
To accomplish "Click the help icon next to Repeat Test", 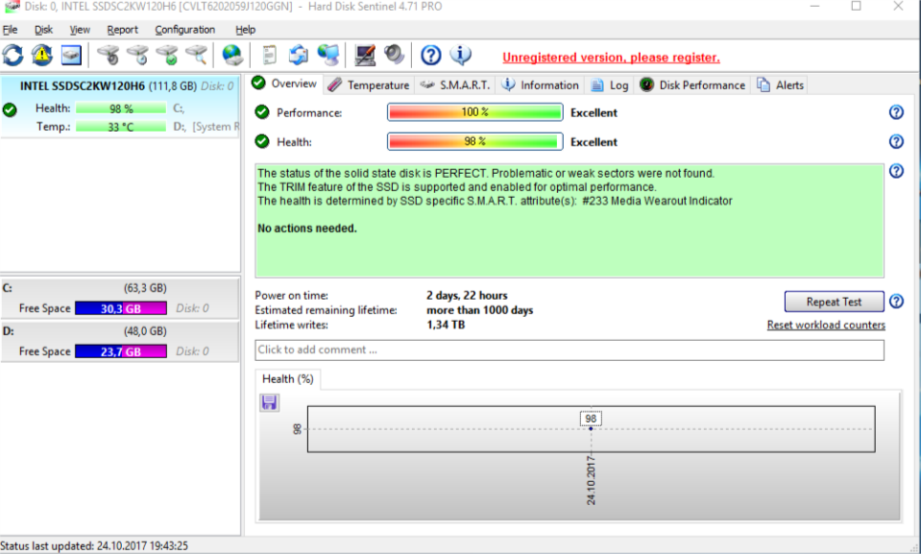I will [896, 301].
